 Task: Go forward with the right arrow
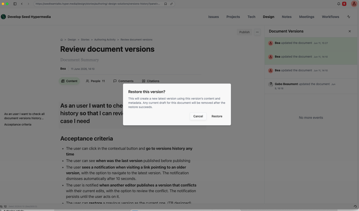(x=28, y=4)
